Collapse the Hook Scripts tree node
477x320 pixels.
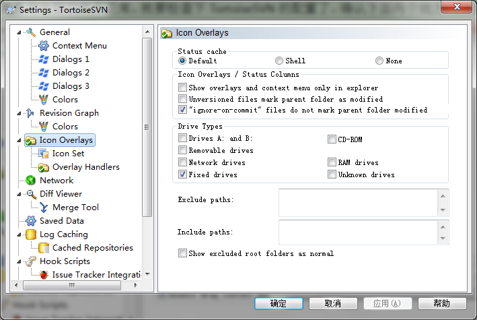(x=19, y=261)
